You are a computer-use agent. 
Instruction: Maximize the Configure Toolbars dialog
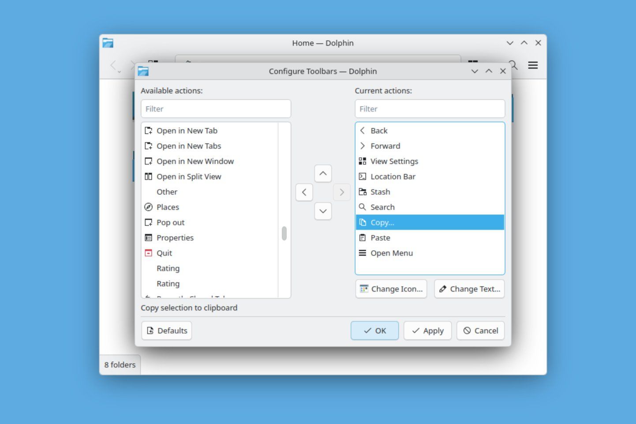pyautogui.click(x=489, y=71)
